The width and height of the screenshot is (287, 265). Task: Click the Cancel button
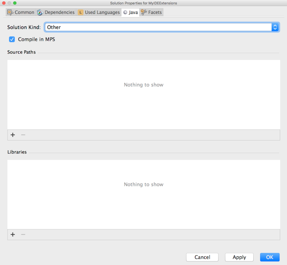202,257
